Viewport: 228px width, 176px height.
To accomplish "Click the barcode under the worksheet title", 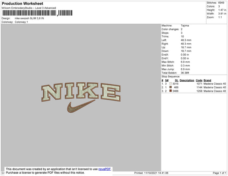I will coord(37,13).
